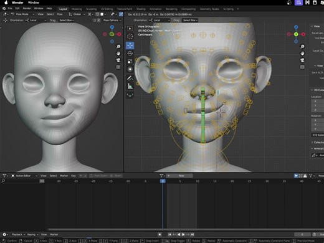Switch to the Shading workspace tab
The width and height of the screenshot is (324, 243).
point(141,9)
